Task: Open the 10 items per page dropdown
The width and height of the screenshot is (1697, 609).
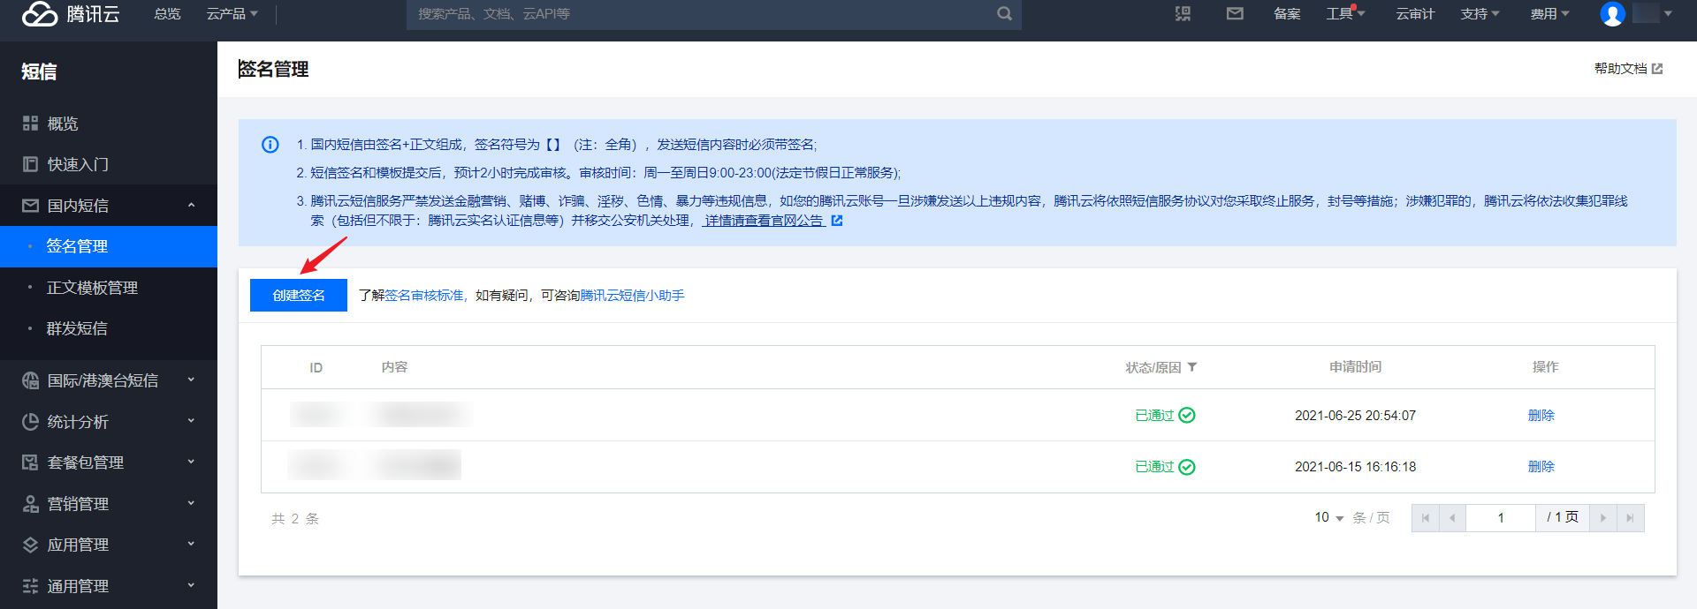Action: [x=1329, y=517]
